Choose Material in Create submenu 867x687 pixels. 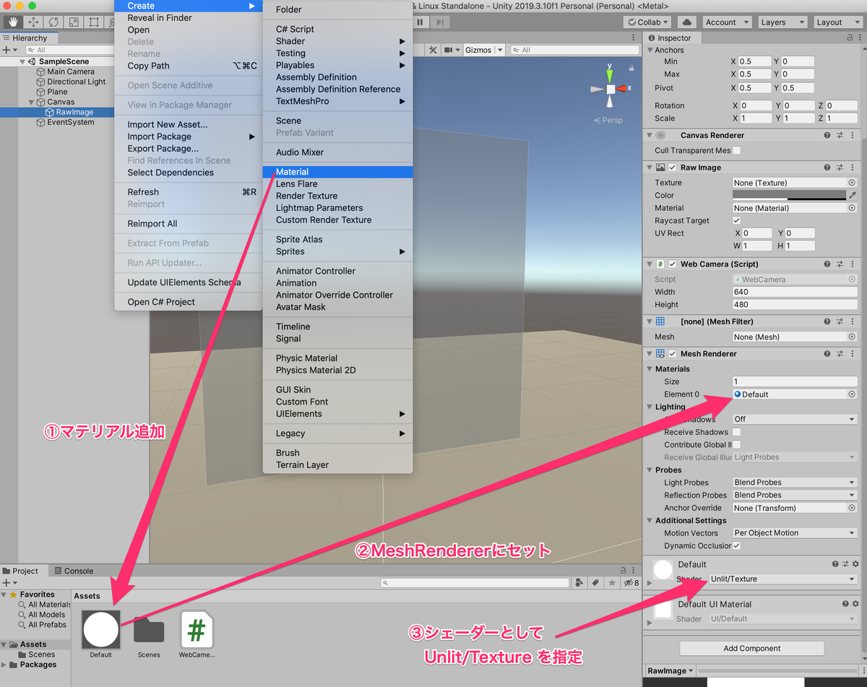[338, 172]
